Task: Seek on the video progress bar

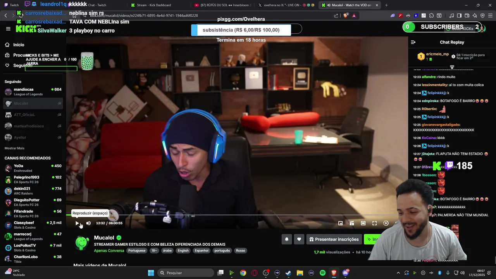Action: [x=236, y=215]
